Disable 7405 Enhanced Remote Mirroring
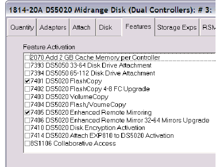Screen dimensions: 219x167 coord(27,112)
